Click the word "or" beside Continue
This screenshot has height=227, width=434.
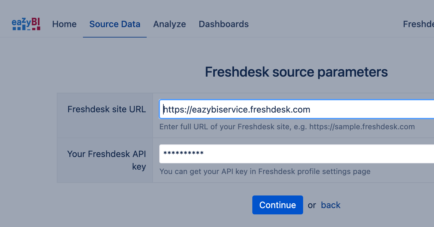tap(312, 205)
